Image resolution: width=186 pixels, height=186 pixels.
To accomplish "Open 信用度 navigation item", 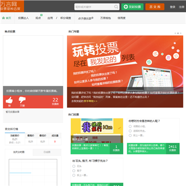I will pyautogui.click(x=121, y=18).
